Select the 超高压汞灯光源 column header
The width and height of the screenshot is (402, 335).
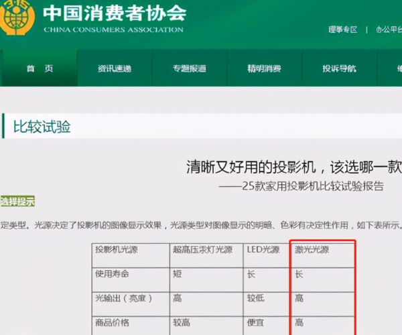(202, 249)
